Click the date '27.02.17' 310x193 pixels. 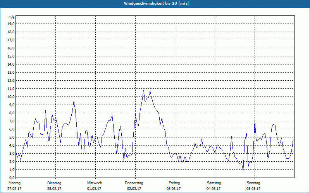[14, 189]
